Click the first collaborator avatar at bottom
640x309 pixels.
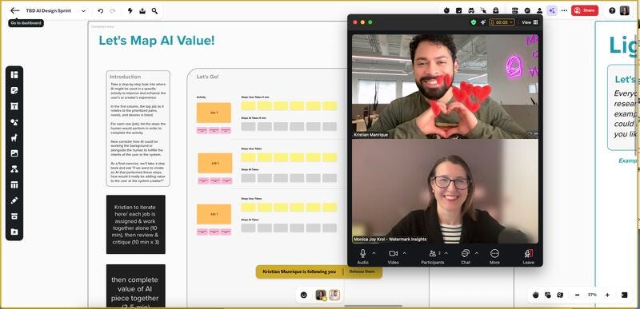[321, 295]
